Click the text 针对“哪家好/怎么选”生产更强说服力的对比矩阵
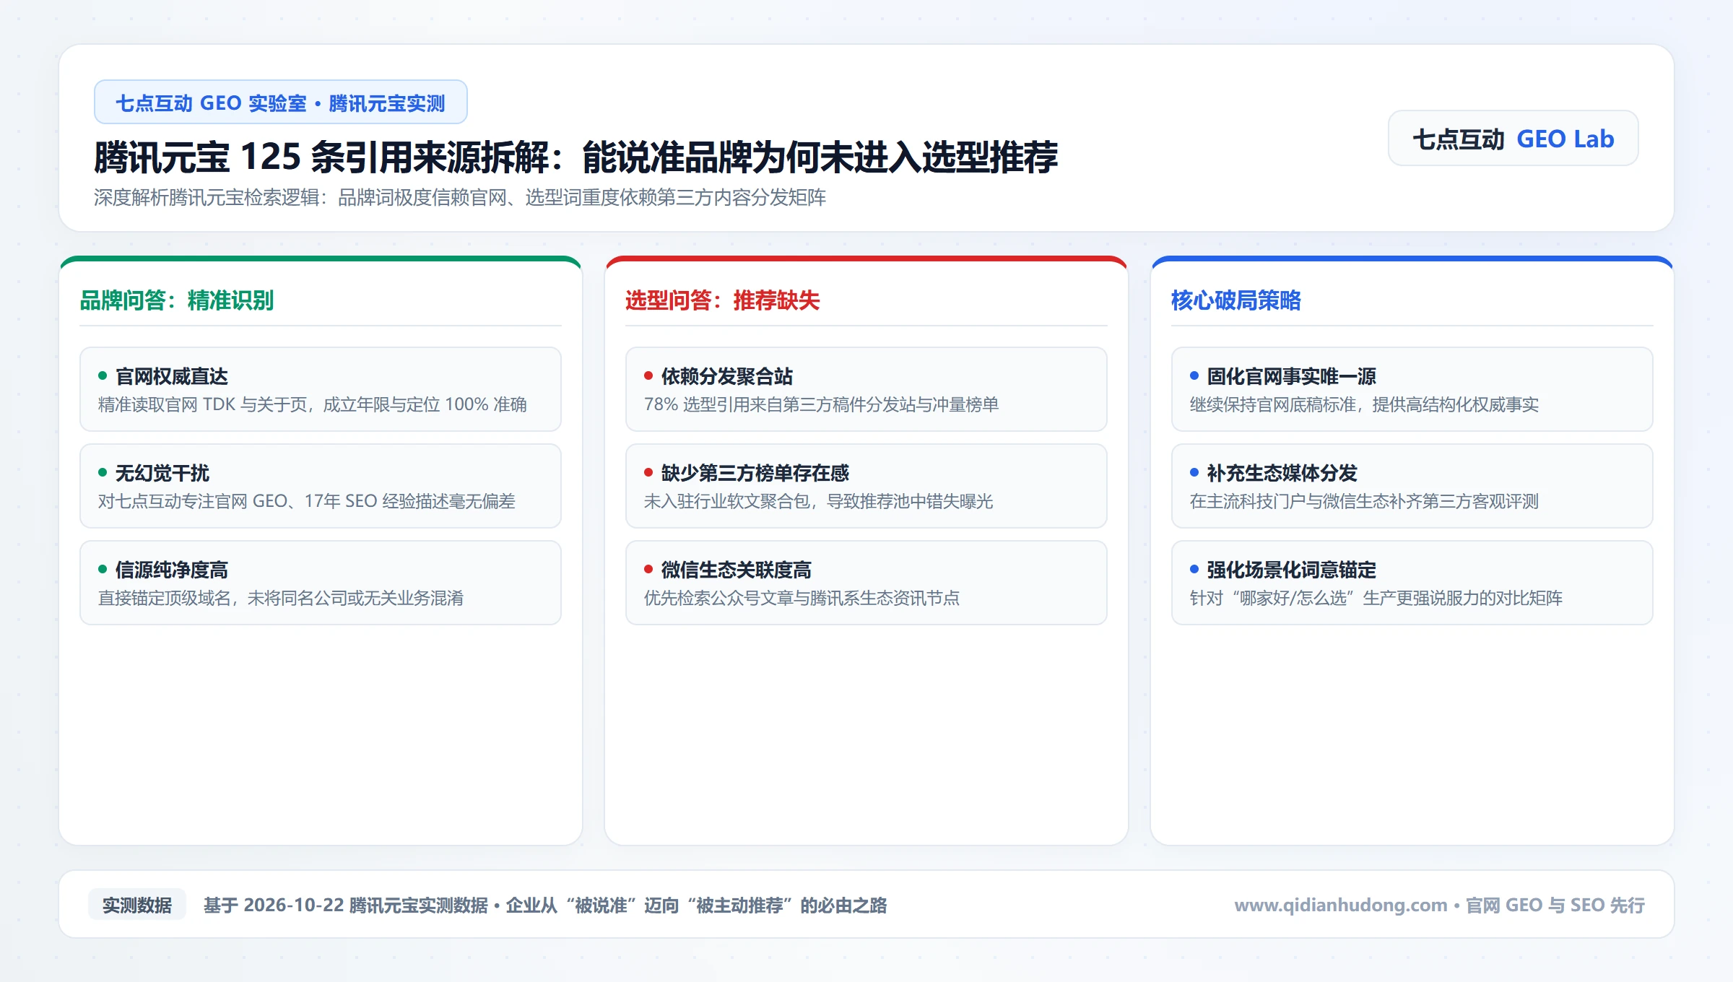 pyautogui.click(x=1376, y=598)
